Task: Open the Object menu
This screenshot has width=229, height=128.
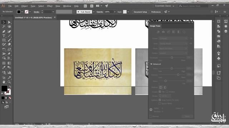Action: (24, 6)
